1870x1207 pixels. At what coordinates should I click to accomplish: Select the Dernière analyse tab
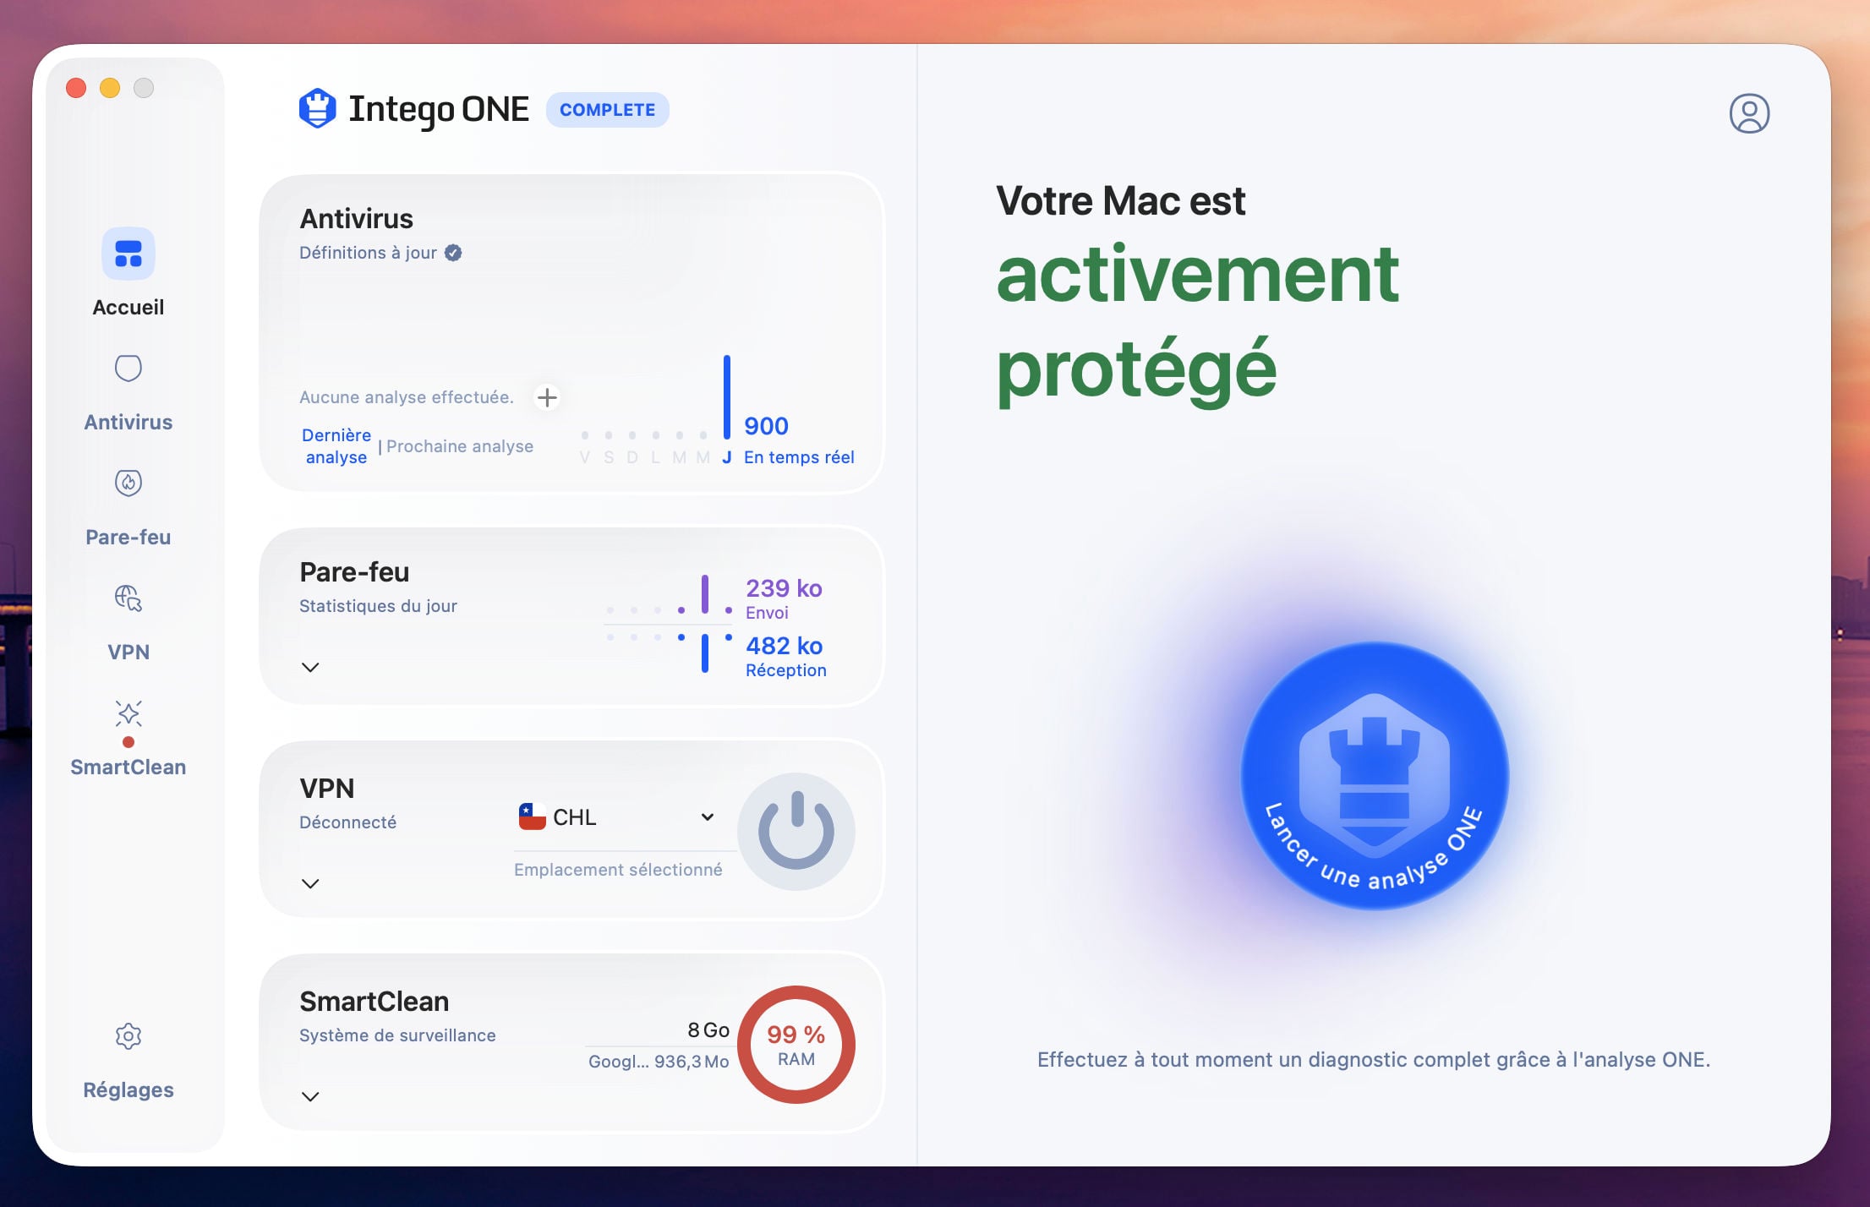pos(336,445)
